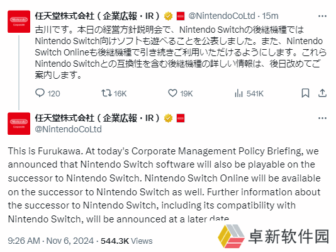Open the @NintendoCoLtd handle below the second name
Image resolution: width=336 pixels, height=252 pixels.
point(68,129)
